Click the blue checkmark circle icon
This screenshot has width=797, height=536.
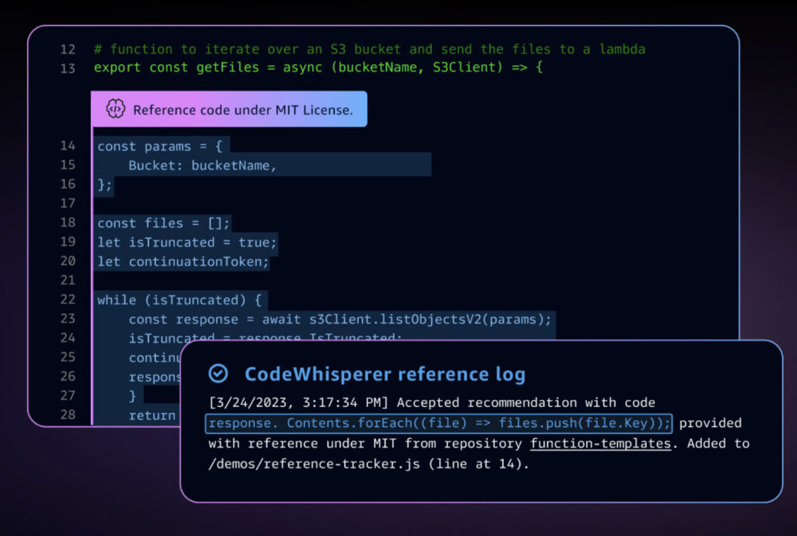pyautogui.click(x=219, y=373)
